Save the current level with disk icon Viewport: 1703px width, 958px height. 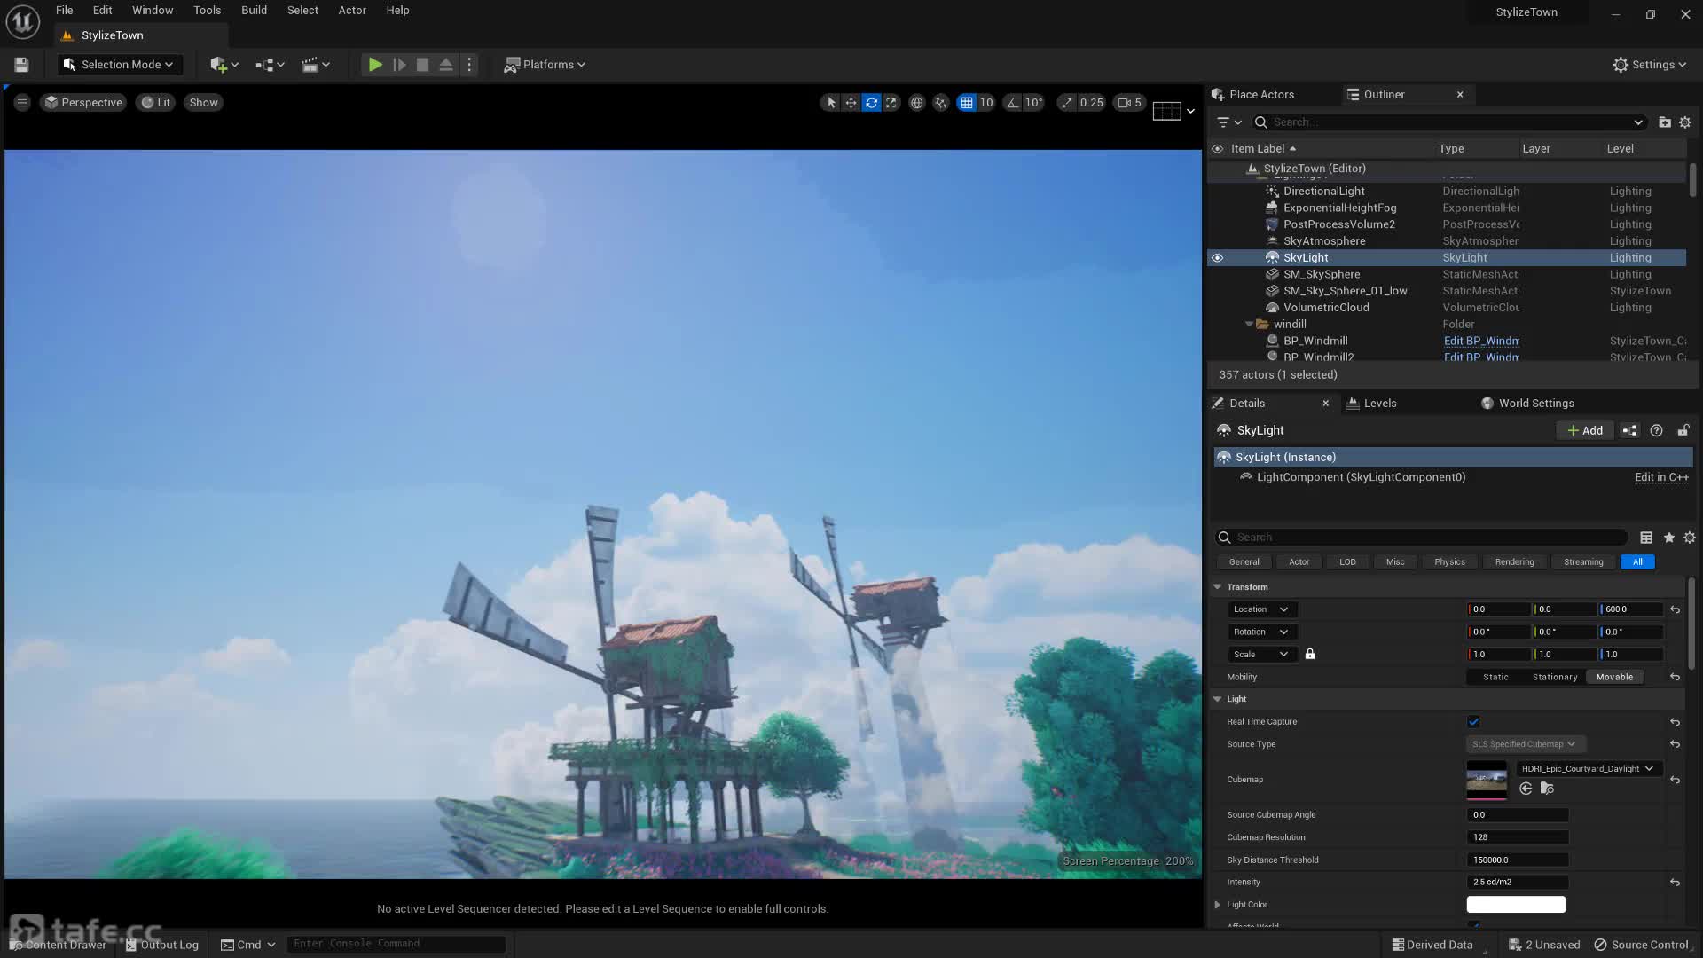[x=21, y=65]
